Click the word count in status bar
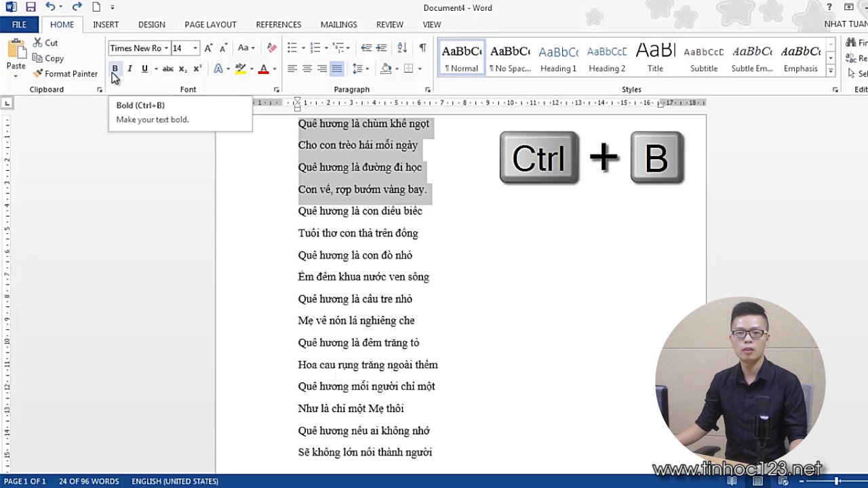The image size is (868, 488). point(89,481)
